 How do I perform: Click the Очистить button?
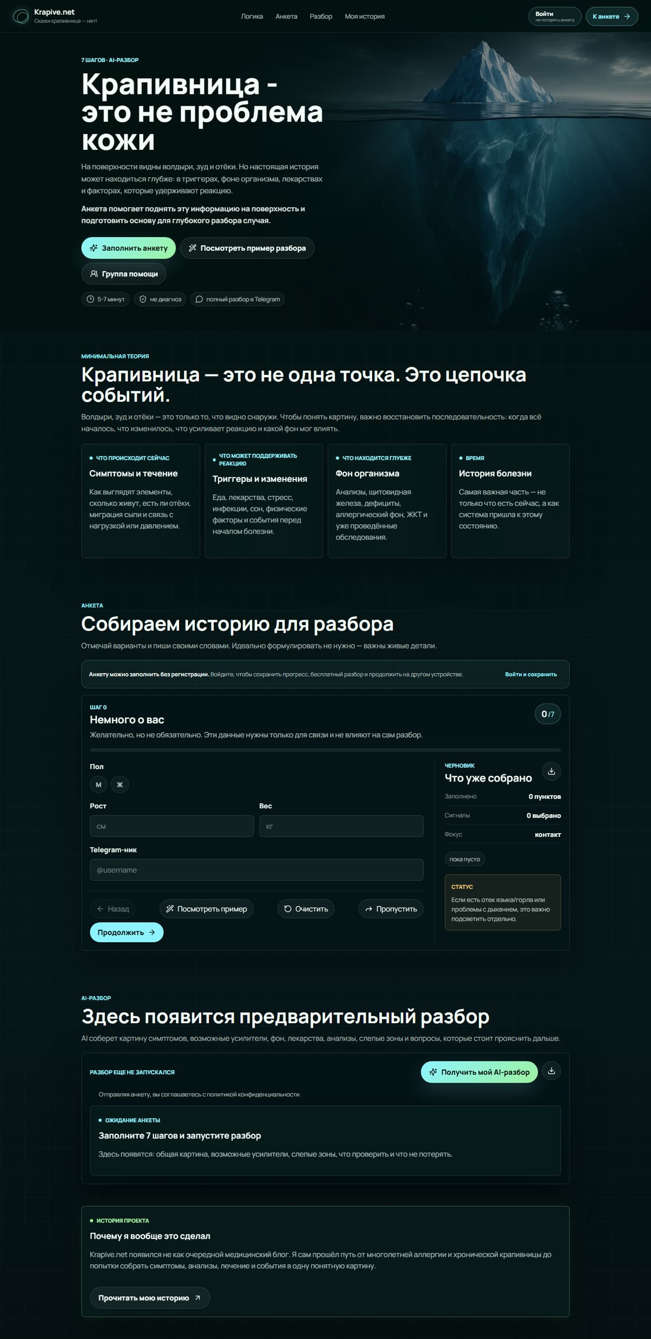(x=306, y=909)
